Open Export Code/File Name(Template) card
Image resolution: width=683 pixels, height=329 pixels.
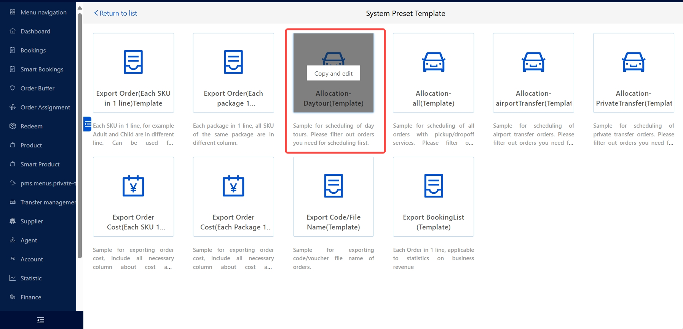[333, 197]
